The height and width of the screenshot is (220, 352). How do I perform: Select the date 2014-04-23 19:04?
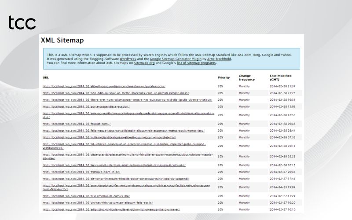click(x=282, y=187)
